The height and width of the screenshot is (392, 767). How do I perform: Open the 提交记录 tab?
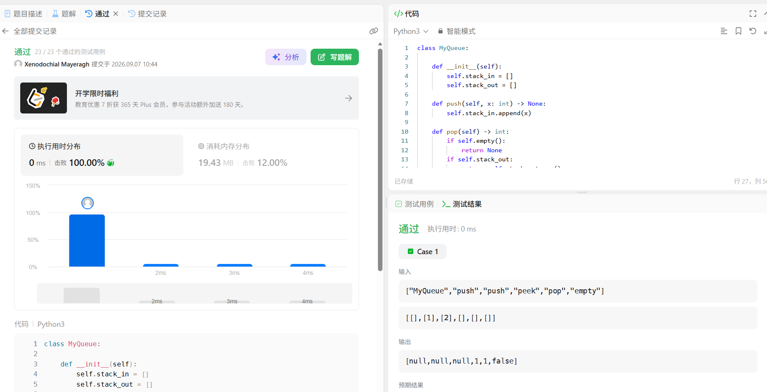[x=147, y=14]
